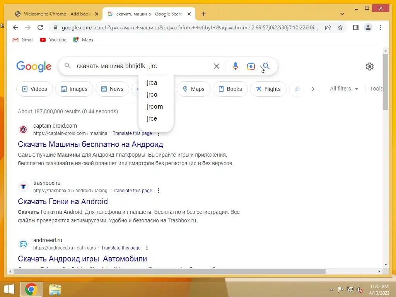396x297 pixels.
Task: Open Chrome from the taskbar
Action: coord(31,289)
